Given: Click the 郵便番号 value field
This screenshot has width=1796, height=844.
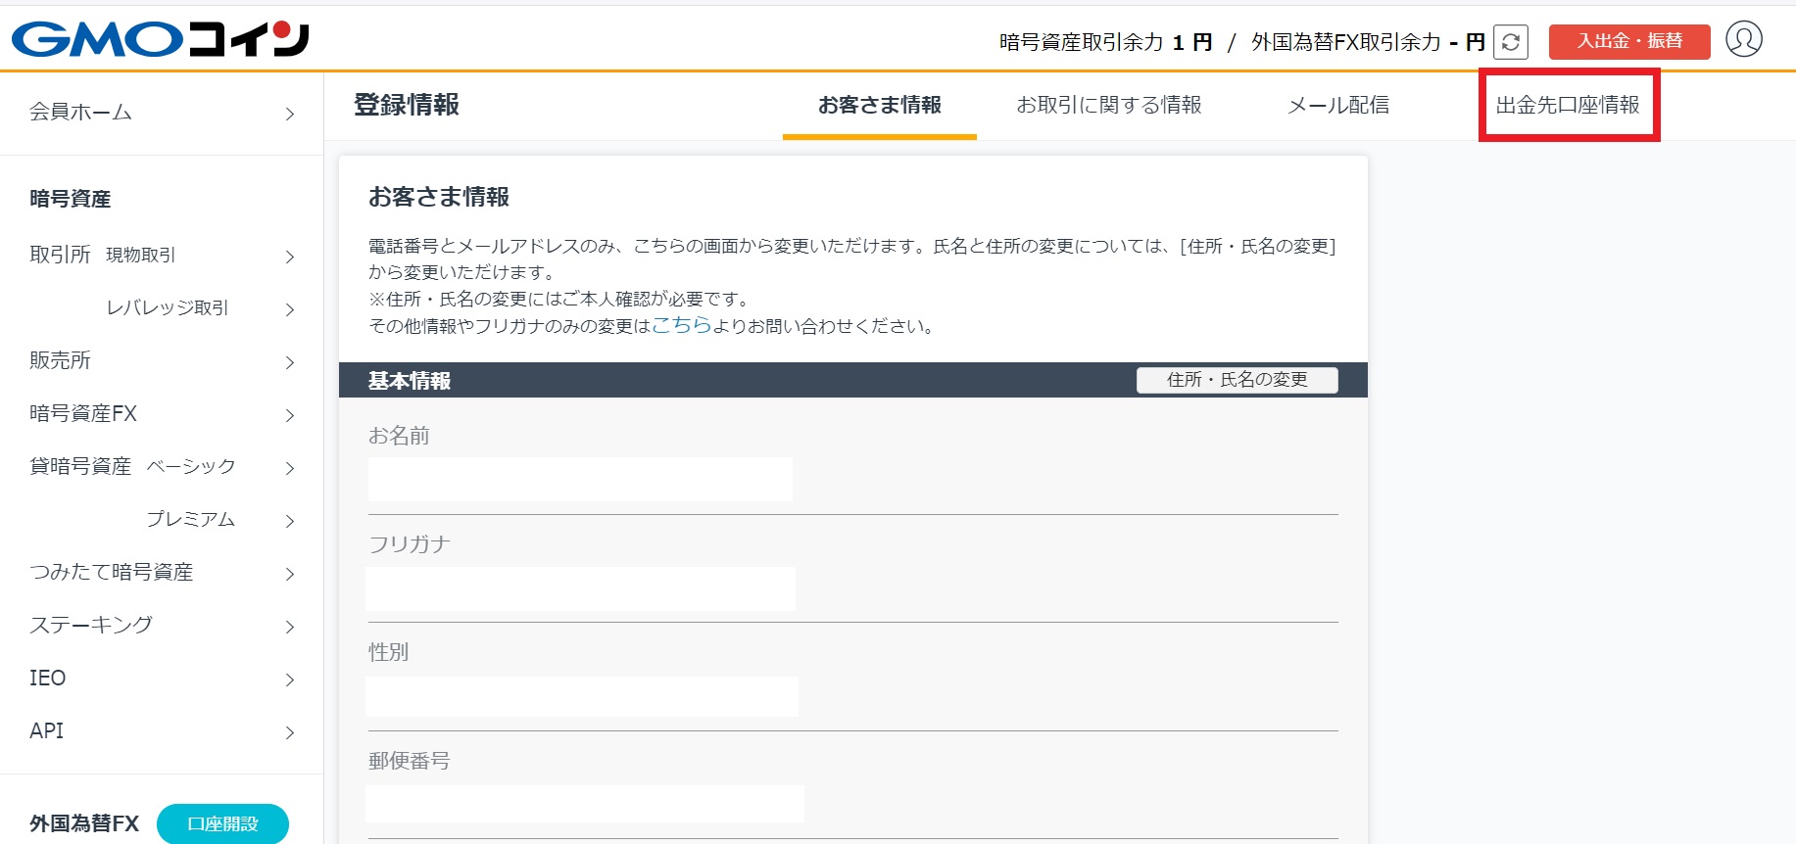Looking at the screenshot, I should pos(585,804).
